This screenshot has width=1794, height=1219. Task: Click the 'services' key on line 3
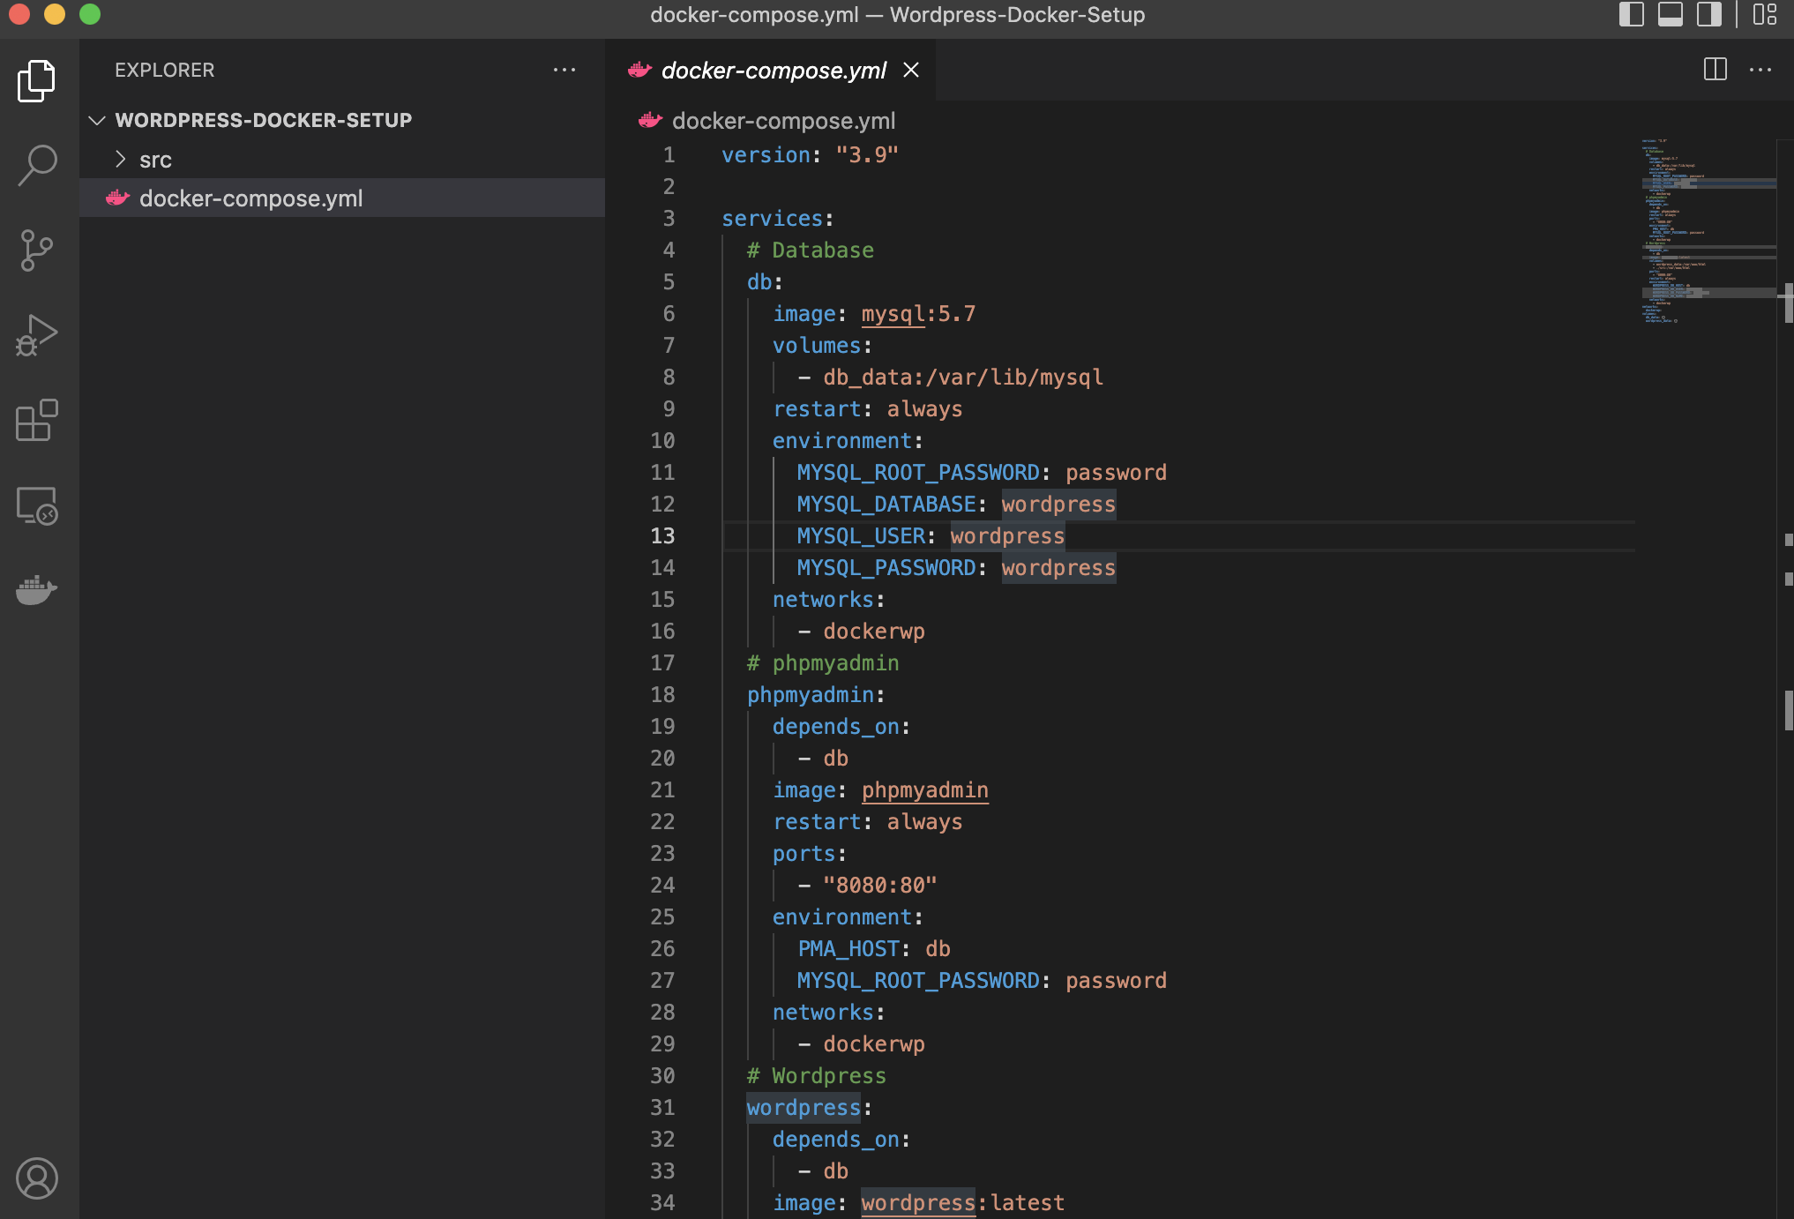point(772,219)
